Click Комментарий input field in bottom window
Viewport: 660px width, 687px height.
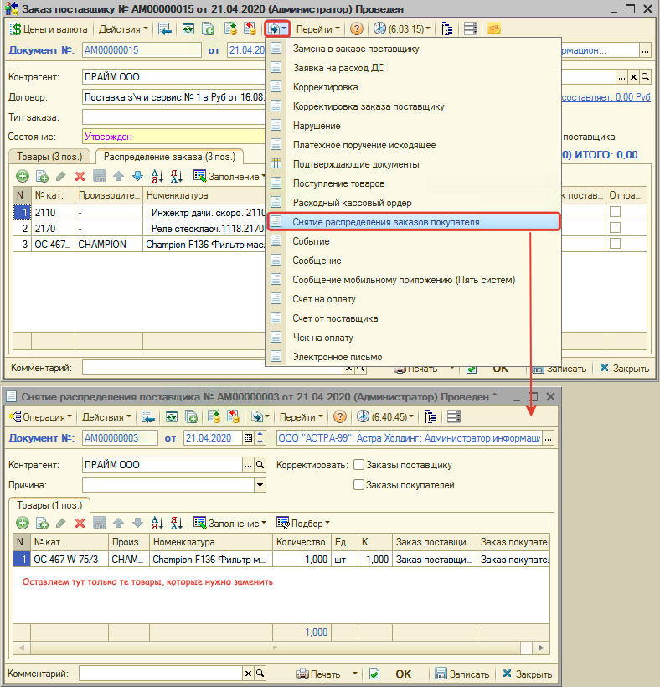click(x=161, y=674)
